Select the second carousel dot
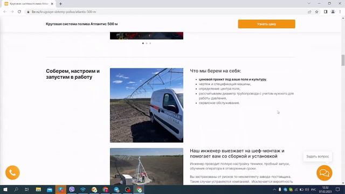345x194 pixels. [147, 43]
